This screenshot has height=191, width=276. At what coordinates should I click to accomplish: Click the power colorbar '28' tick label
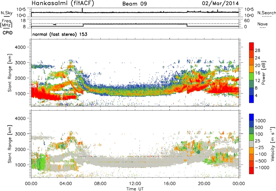click(x=257, y=50)
